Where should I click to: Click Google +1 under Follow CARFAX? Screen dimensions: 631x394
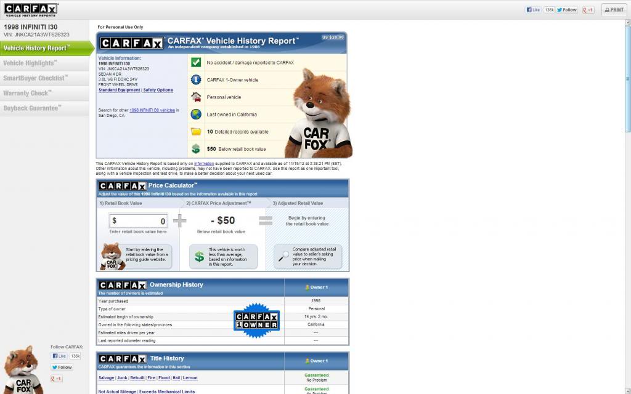coord(57,379)
